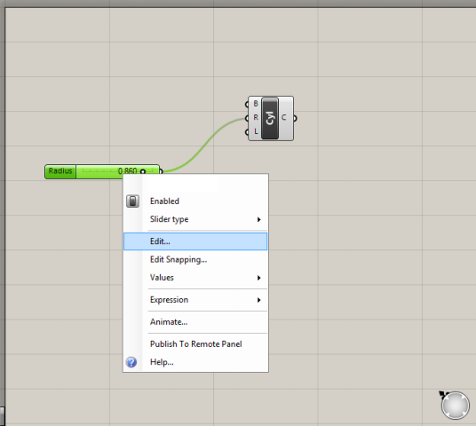
Task: Click the blue Help question mark icon
Action: (x=131, y=362)
